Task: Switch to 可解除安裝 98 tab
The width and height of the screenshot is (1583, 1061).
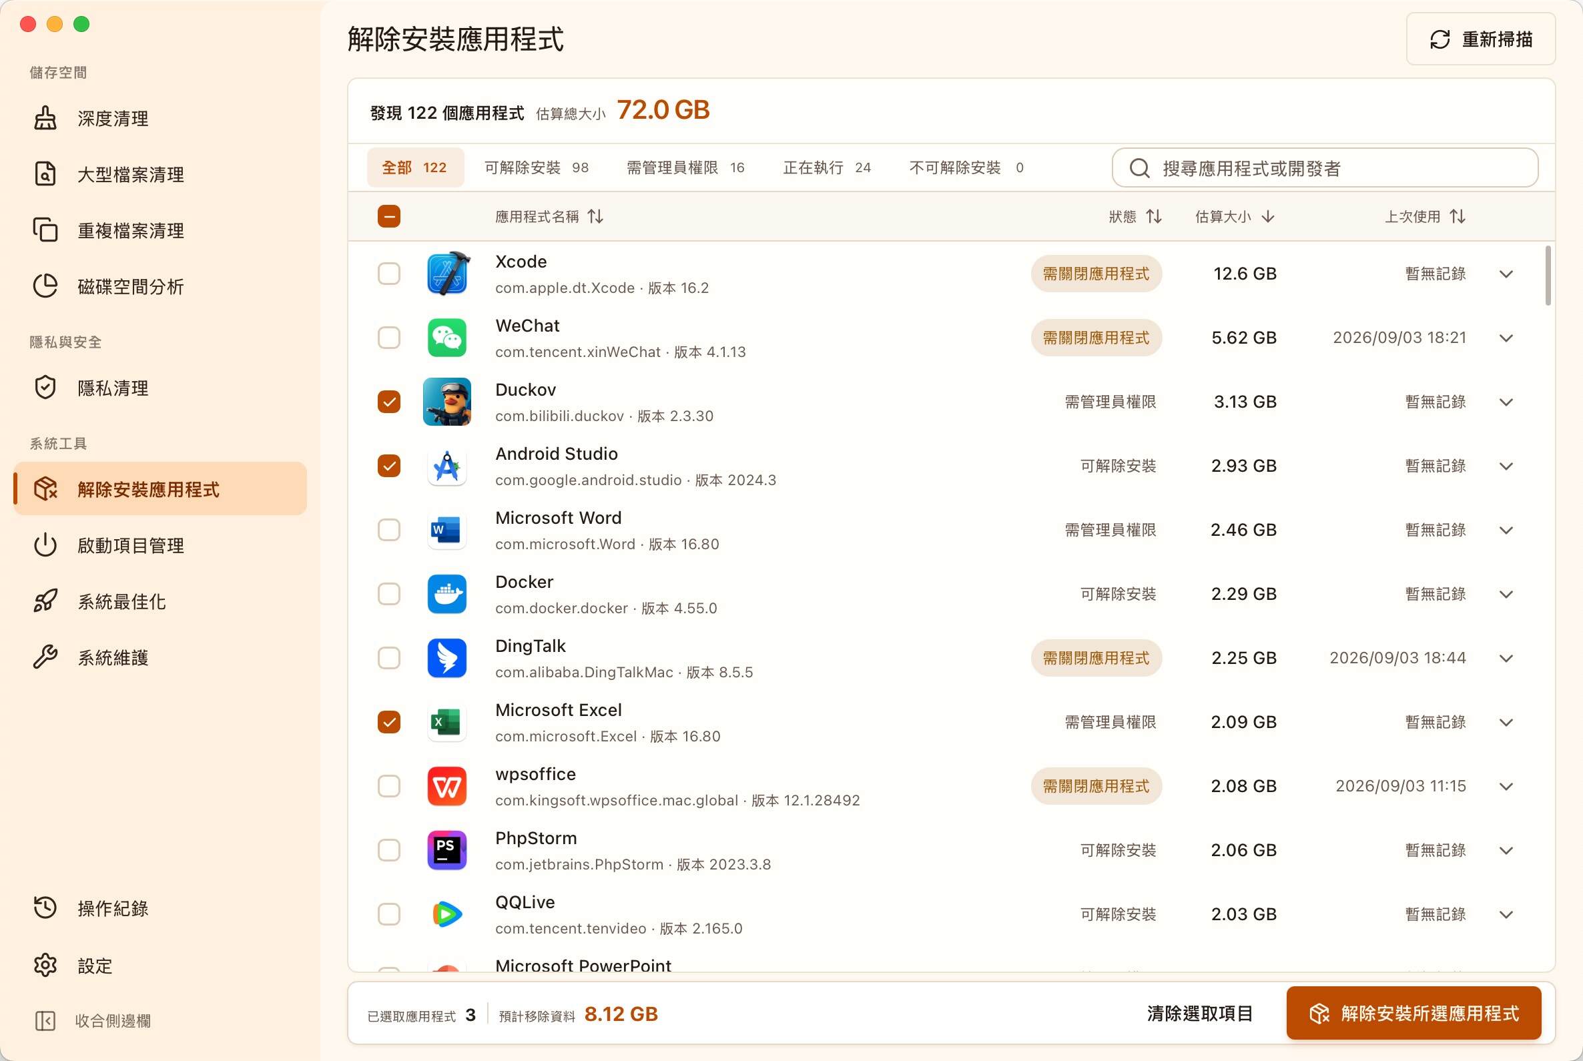Action: [x=537, y=167]
